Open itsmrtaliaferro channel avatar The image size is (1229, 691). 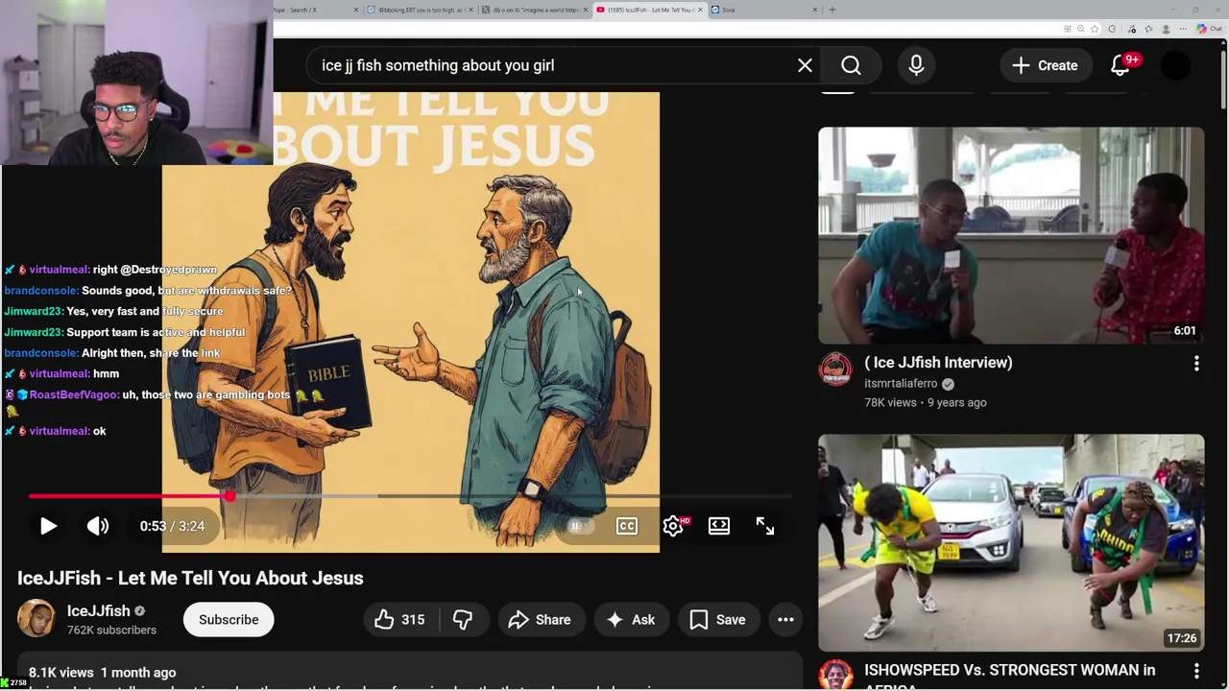tap(835, 369)
